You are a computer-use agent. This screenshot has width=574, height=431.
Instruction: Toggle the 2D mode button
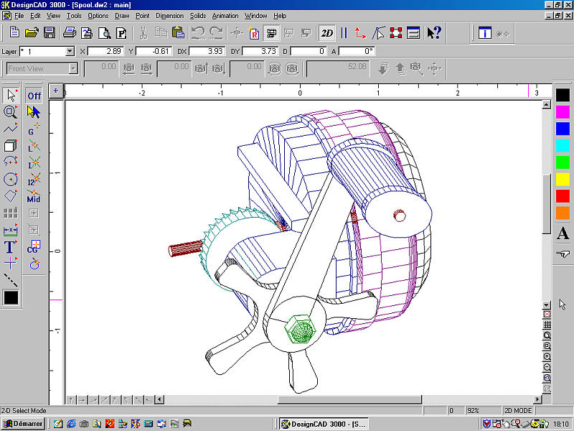point(327,32)
